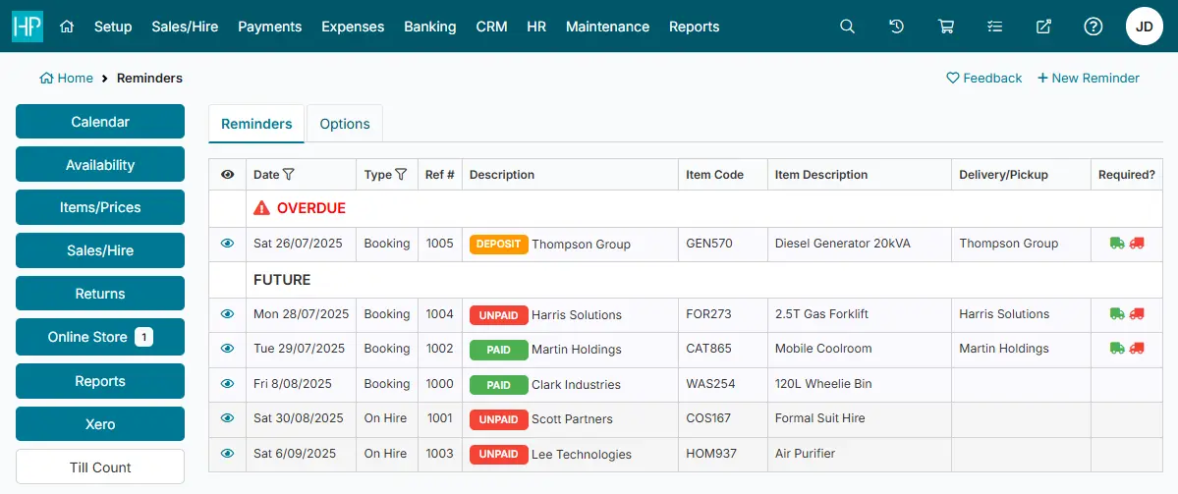1178x494 pixels.
Task: Click PAID badge for Clark Industries
Action: point(499,384)
